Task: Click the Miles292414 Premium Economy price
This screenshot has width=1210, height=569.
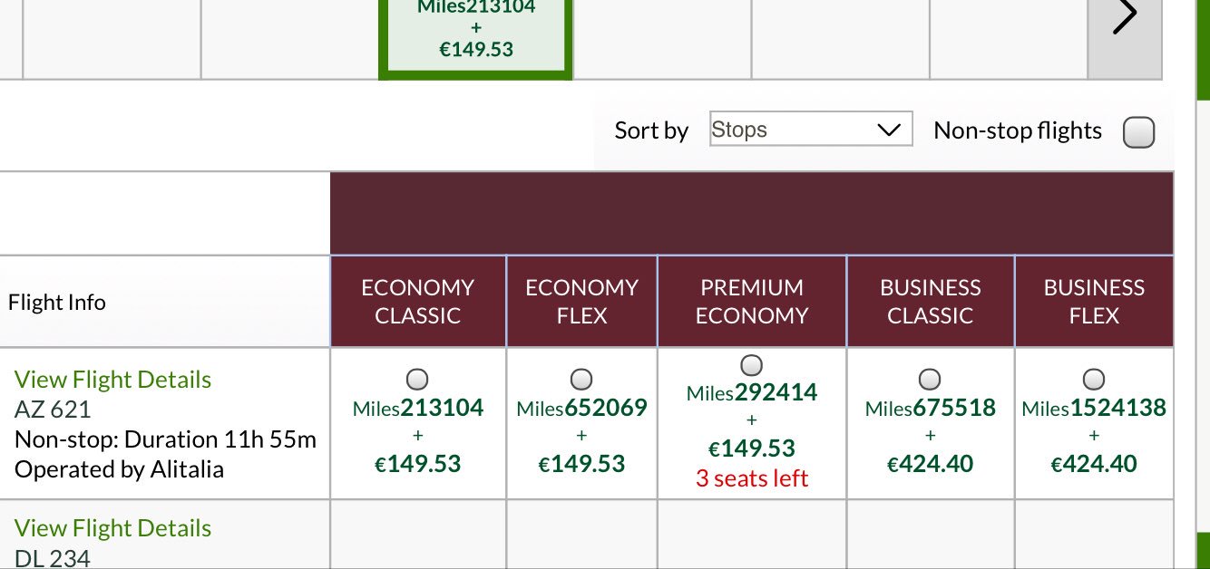Action: point(752,393)
